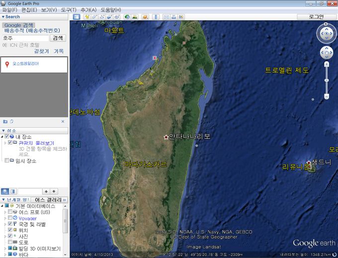Click the red star marker at 안타나나리보
The height and width of the screenshot is (258, 338).
click(x=166, y=137)
